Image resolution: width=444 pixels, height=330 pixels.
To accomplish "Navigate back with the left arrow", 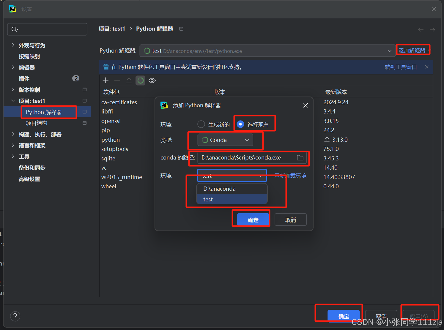I will coord(421,30).
